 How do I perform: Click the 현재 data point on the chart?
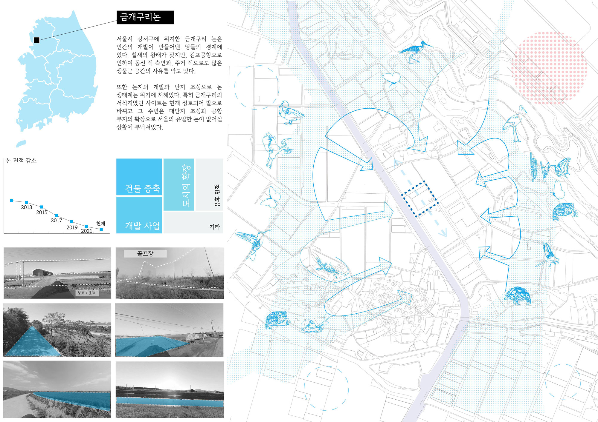coord(101,229)
